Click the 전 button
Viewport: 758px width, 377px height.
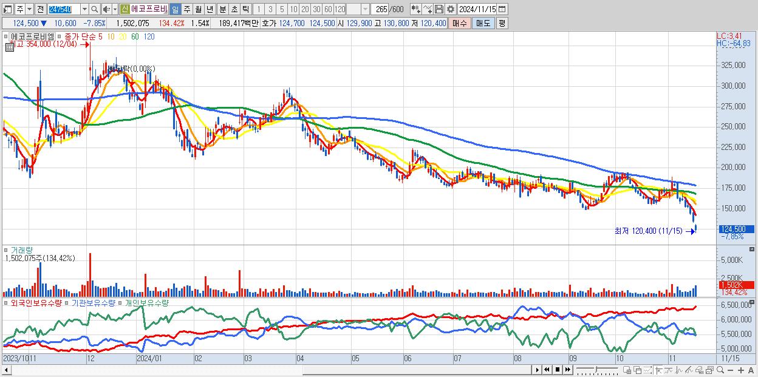tap(40, 9)
